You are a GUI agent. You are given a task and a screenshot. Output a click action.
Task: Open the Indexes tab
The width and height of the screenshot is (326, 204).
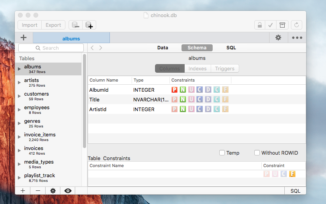point(197,68)
